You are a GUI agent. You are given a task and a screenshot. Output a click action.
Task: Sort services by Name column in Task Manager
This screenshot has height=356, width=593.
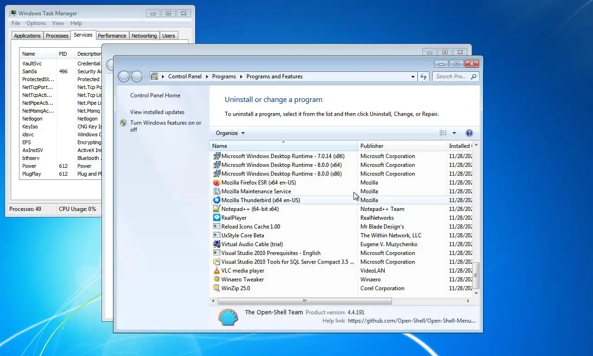tap(38, 54)
